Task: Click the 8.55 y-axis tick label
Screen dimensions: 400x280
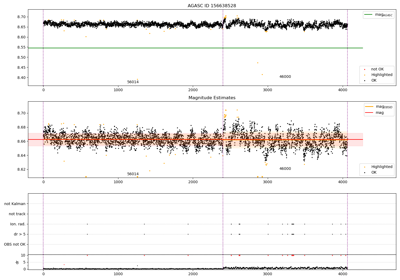Action: pos(21,47)
